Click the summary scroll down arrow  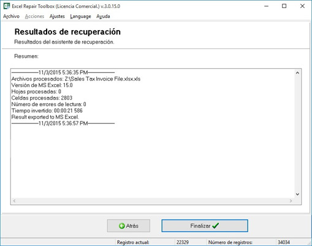[x=297, y=194]
